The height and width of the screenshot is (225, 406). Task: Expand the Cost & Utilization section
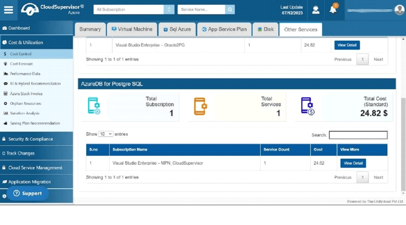click(36, 42)
